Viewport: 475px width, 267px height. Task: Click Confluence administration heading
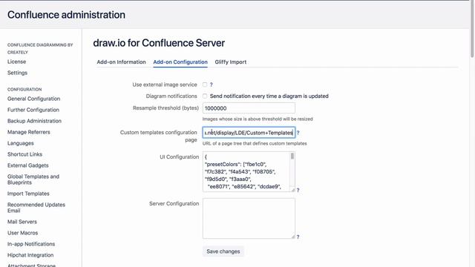66,15
